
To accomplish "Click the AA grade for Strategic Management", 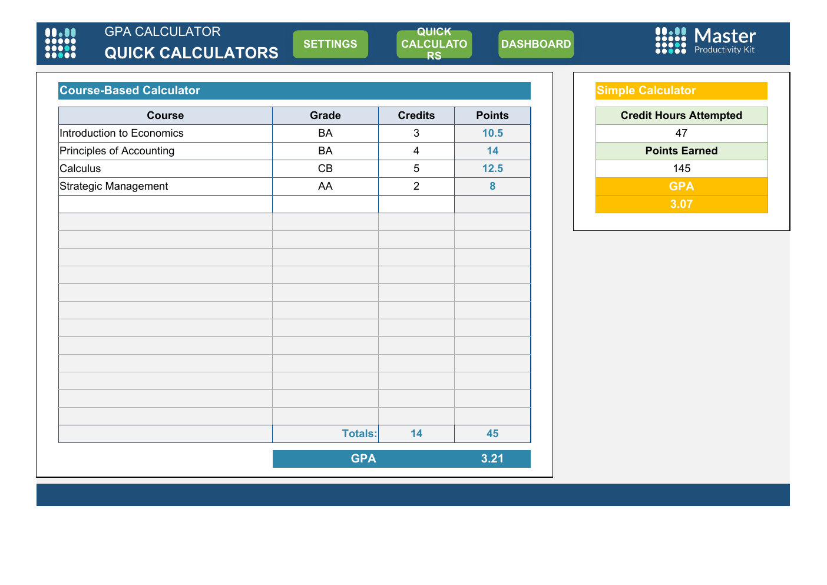I will click(325, 186).
